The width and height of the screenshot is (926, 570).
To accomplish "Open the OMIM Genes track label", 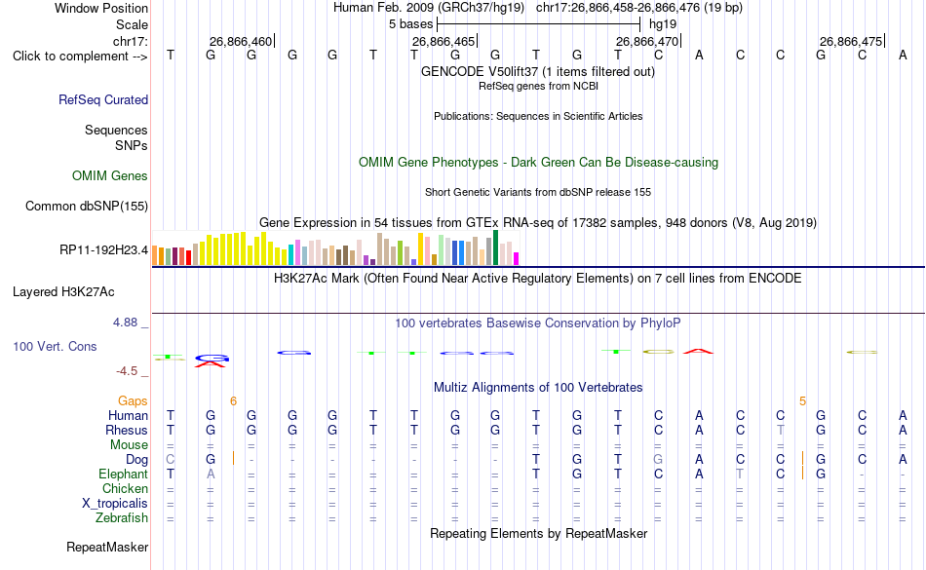I will pyautogui.click(x=109, y=175).
